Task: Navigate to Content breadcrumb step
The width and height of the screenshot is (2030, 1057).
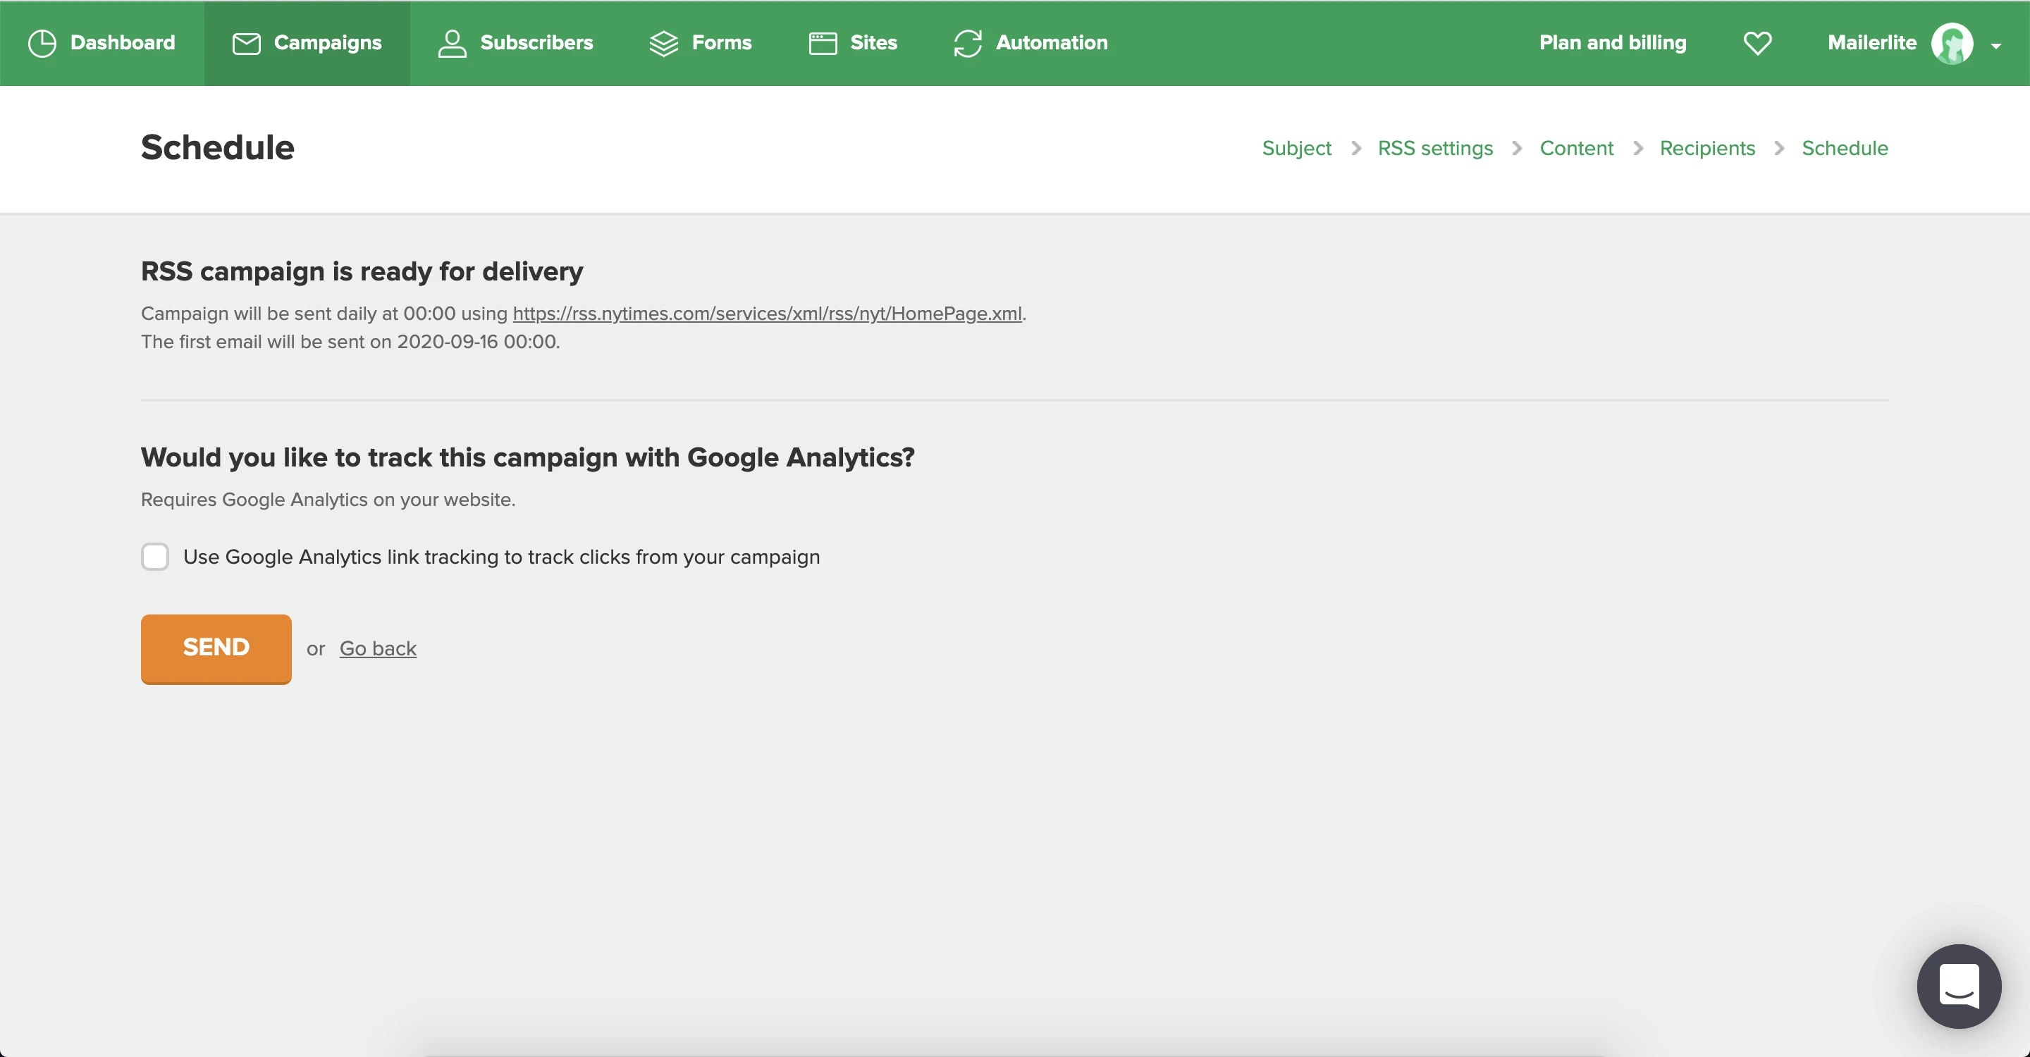Action: click(1576, 148)
